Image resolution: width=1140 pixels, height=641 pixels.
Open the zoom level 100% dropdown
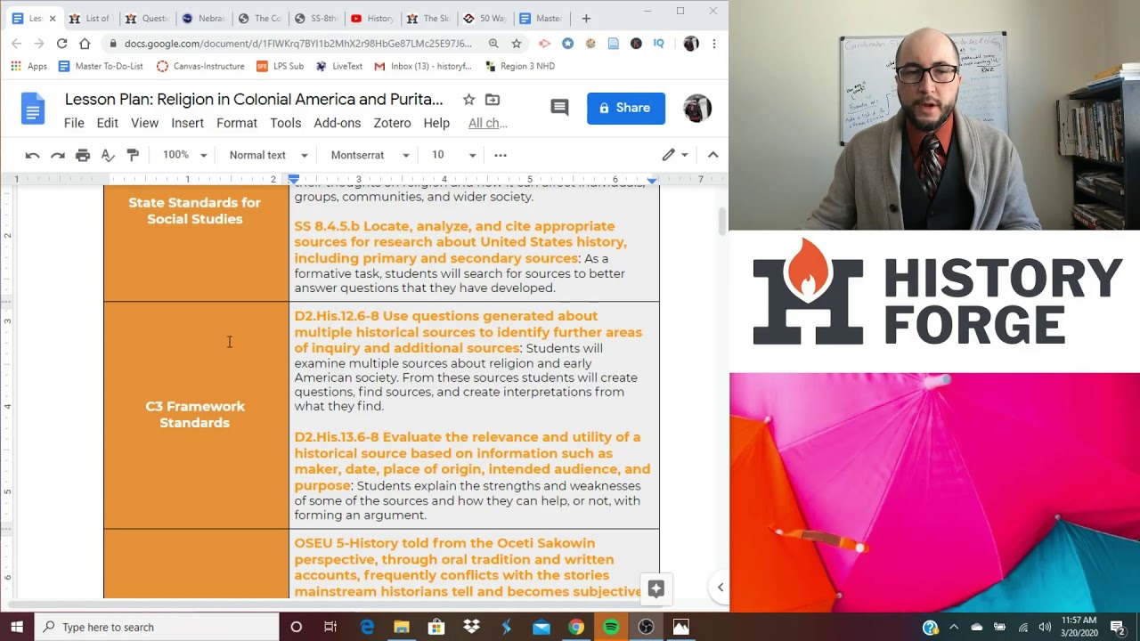pos(184,155)
